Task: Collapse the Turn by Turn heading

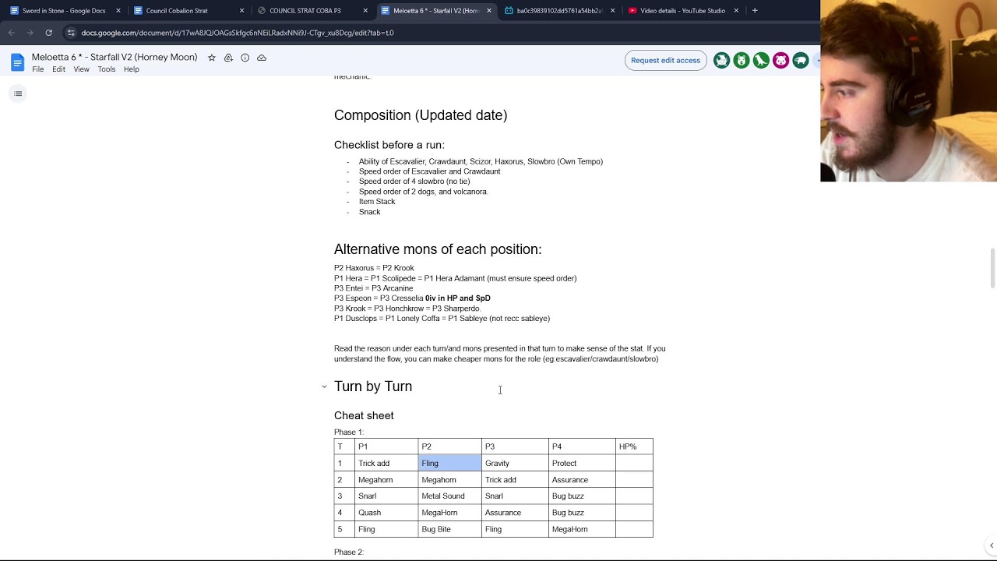Action: coord(324,386)
